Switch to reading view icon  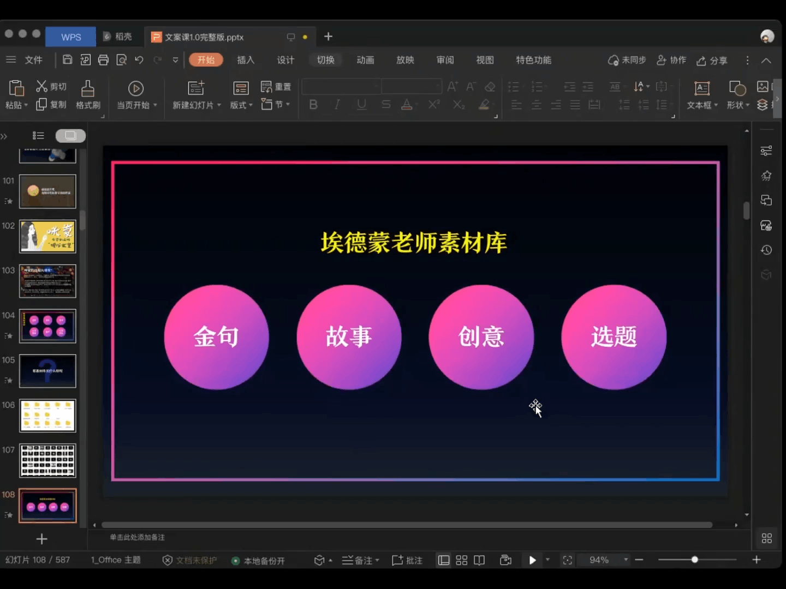click(479, 560)
